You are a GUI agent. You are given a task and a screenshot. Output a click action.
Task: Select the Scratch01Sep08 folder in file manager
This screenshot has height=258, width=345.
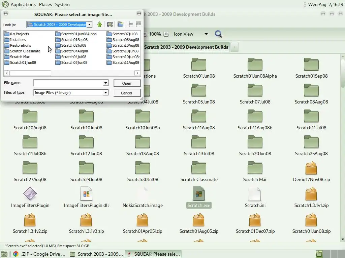tap(311, 68)
